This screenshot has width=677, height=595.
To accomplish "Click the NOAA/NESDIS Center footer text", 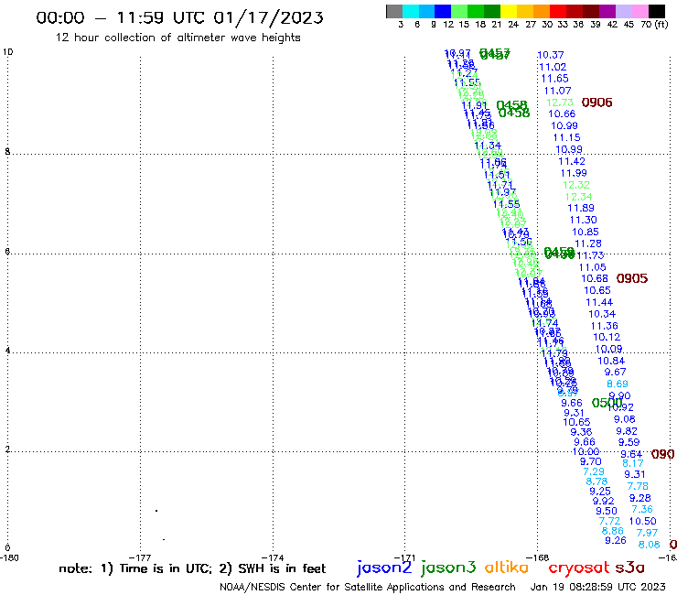I will (368, 588).
